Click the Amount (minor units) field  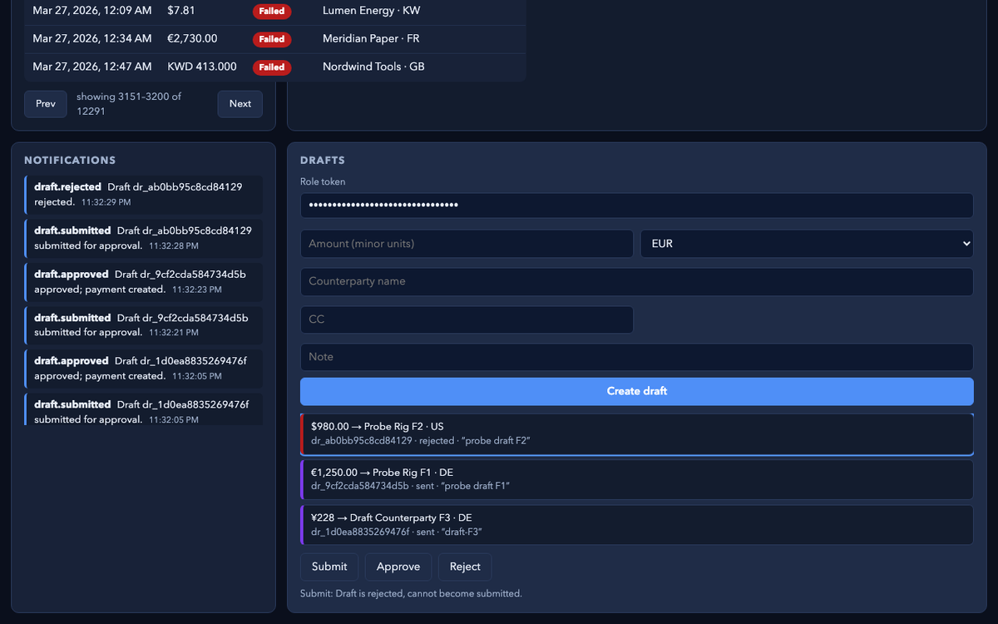click(467, 244)
